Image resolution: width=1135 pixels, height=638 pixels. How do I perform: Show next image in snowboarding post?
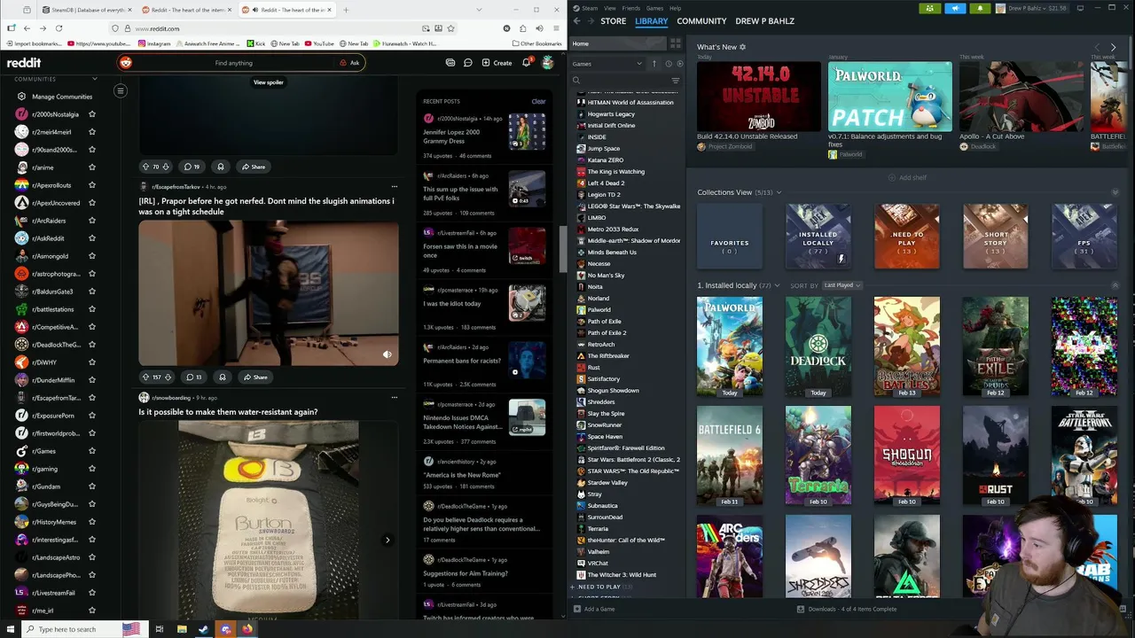point(387,540)
